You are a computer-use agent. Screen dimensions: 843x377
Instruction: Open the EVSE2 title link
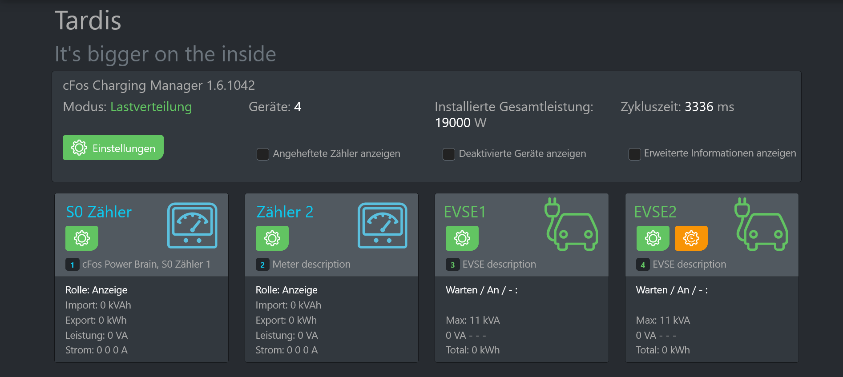point(655,212)
